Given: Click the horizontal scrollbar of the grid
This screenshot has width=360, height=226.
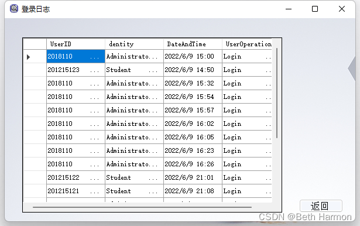Looking at the screenshot, I should coord(142,207).
